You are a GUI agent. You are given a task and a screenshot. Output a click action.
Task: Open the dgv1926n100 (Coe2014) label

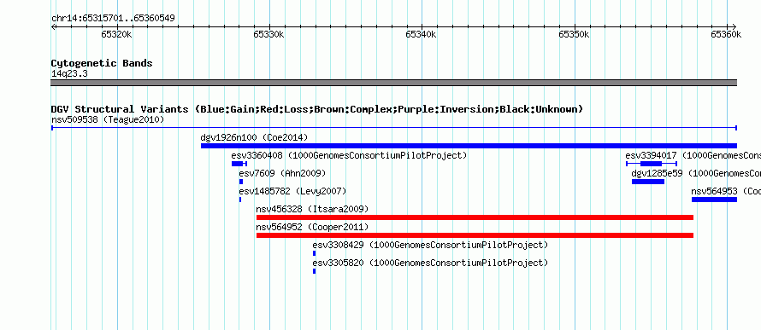pyautogui.click(x=254, y=137)
